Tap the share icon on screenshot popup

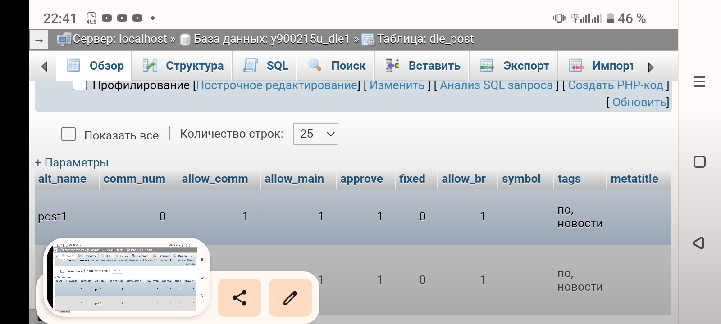coord(239,298)
